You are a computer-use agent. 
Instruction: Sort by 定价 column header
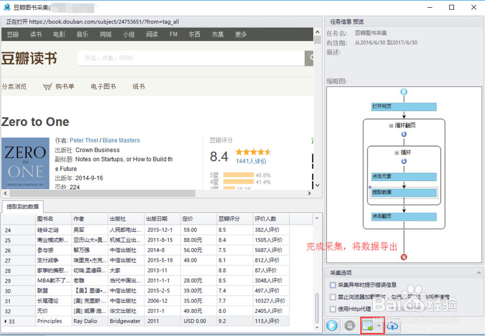(198, 219)
